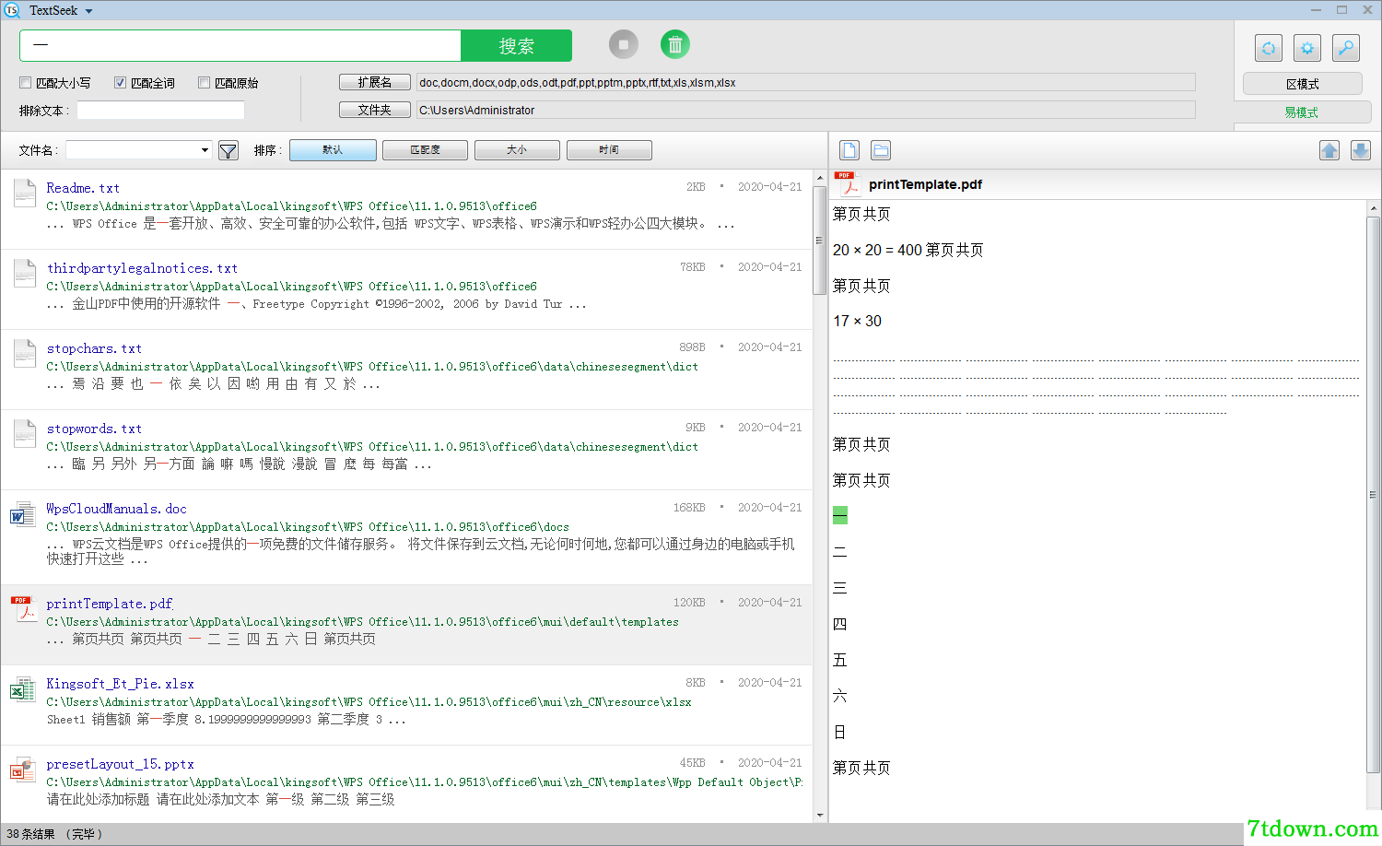
Task: Open the thirdpartylegalnotices.txt result
Action: click(142, 268)
